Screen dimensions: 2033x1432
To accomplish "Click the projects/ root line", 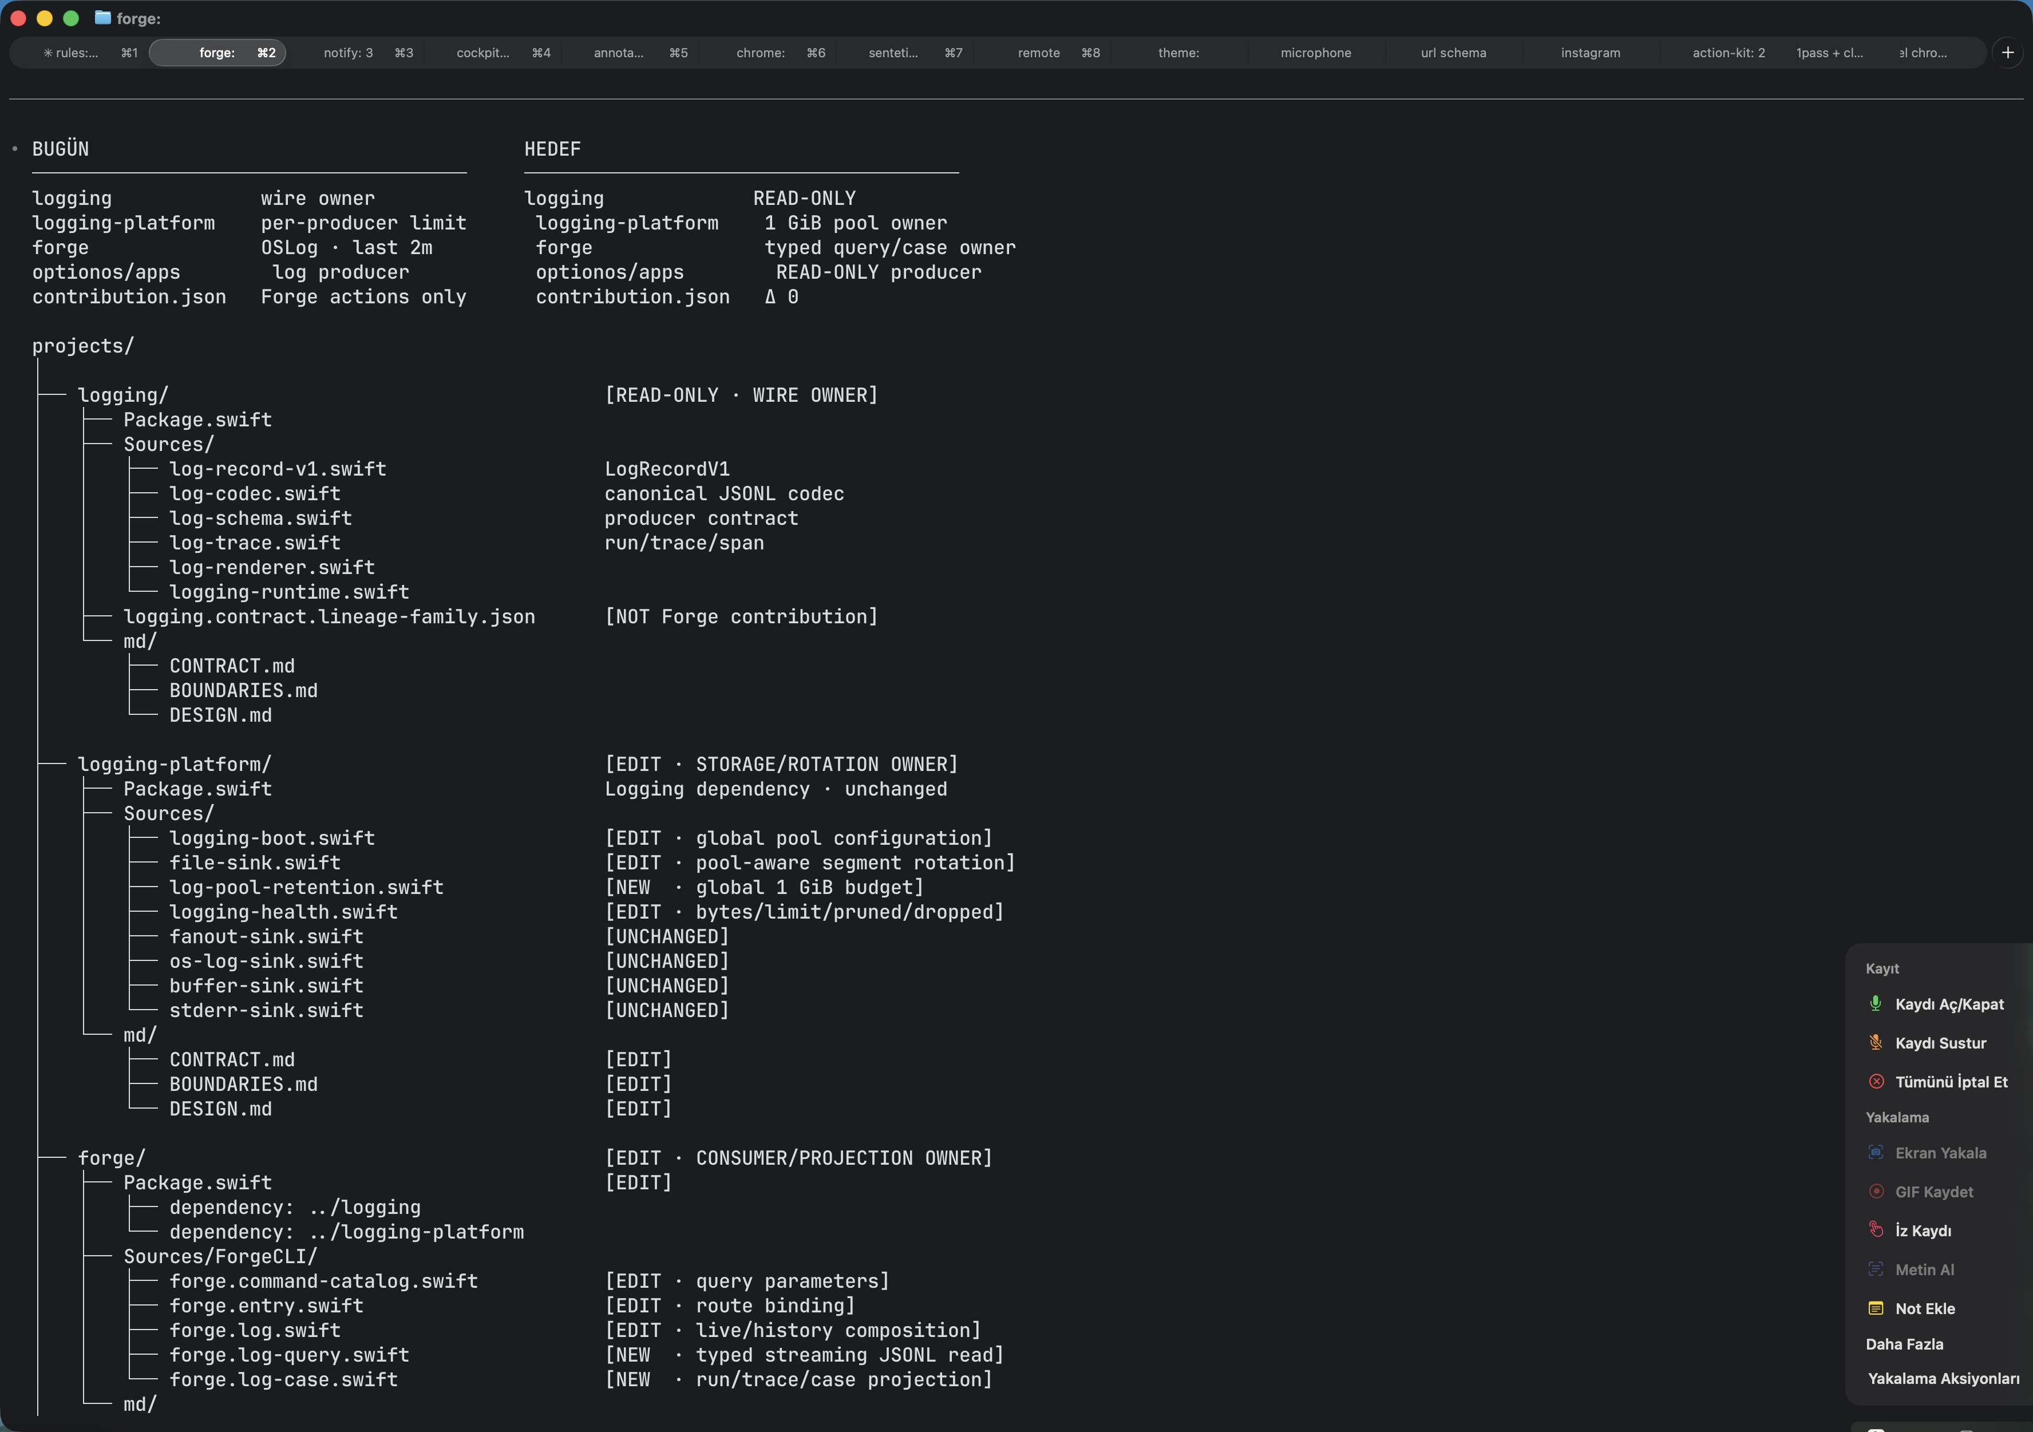I will [x=83, y=345].
